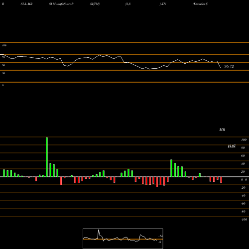
Task: Click the MR panel title label
Action: point(222,129)
